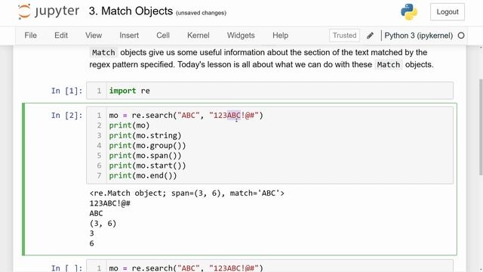Click the print(mo.string) line
Screen dimensions: 483x272
145,135
